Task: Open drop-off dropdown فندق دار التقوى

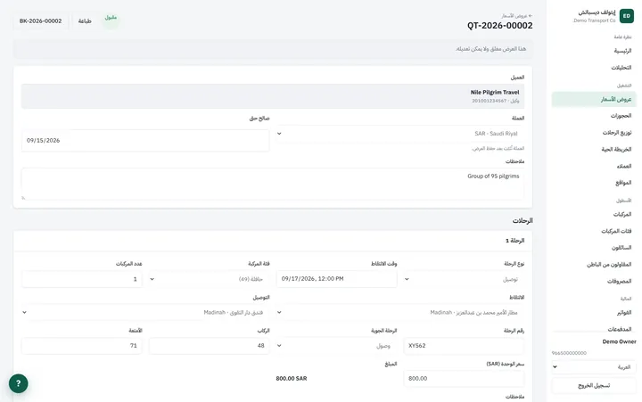Action: click(x=145, y=312)
